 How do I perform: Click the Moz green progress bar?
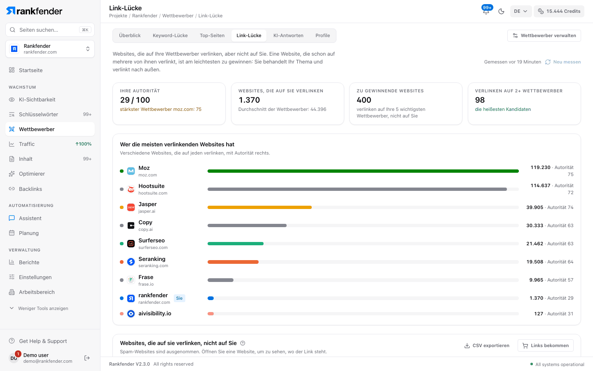pyautogui.click(x=363, y=171)
